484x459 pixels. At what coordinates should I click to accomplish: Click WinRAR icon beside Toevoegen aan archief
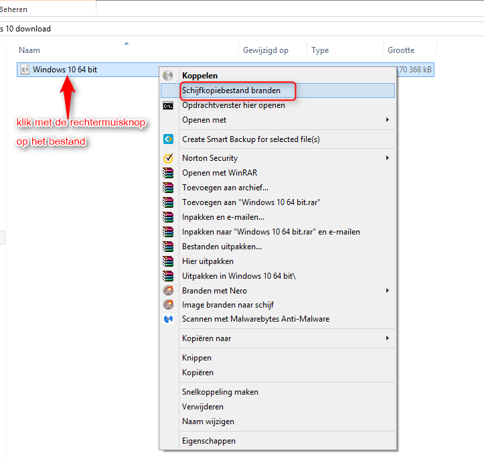coord(168,188)
